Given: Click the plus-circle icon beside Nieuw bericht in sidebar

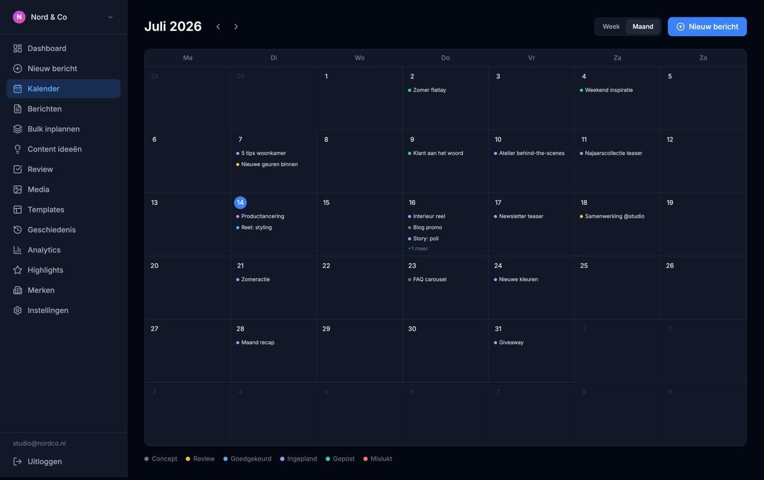Looking at the screenshot, I should pos(17,69).
